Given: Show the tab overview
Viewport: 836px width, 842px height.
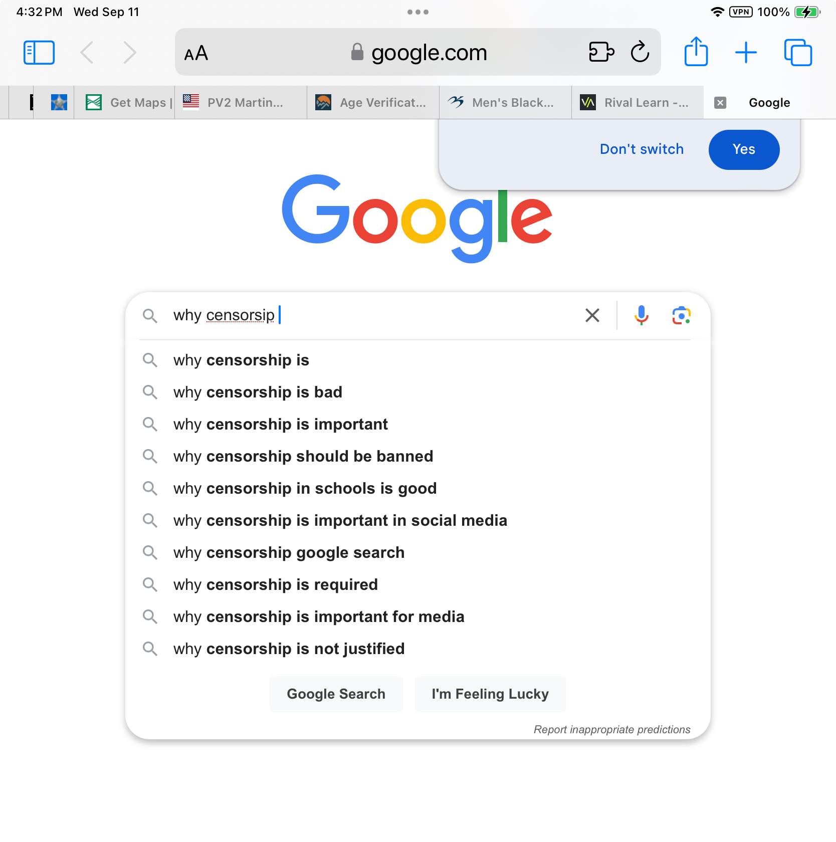Looking at the screenshot, I should click(797, 53).
